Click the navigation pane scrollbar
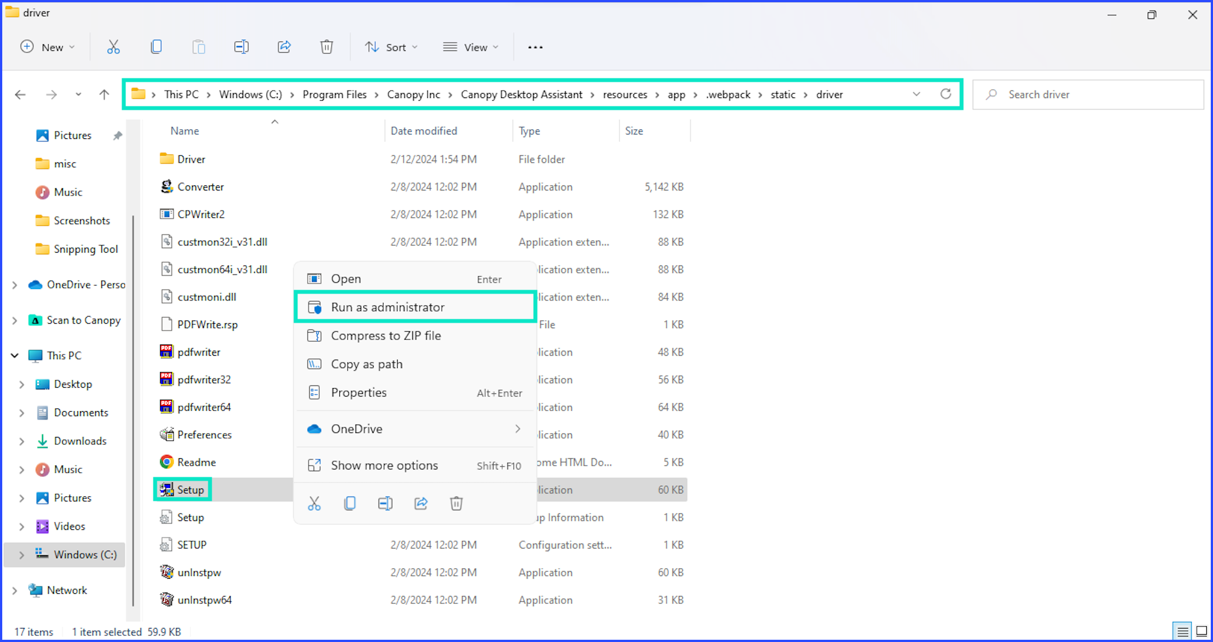This screenshot has width=1213, height=642. click(x=133, y=410)
